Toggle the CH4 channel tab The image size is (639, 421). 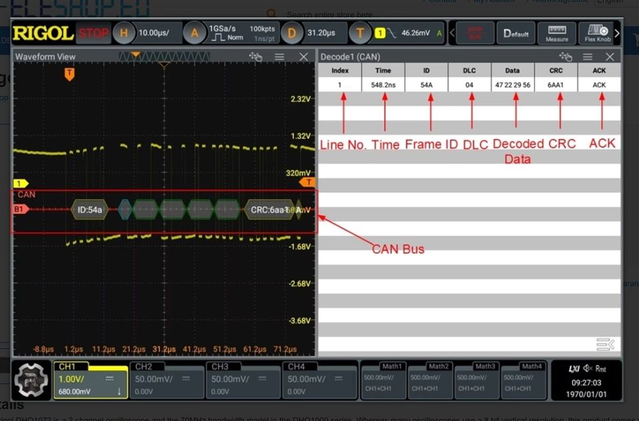(x=319, y=380)
